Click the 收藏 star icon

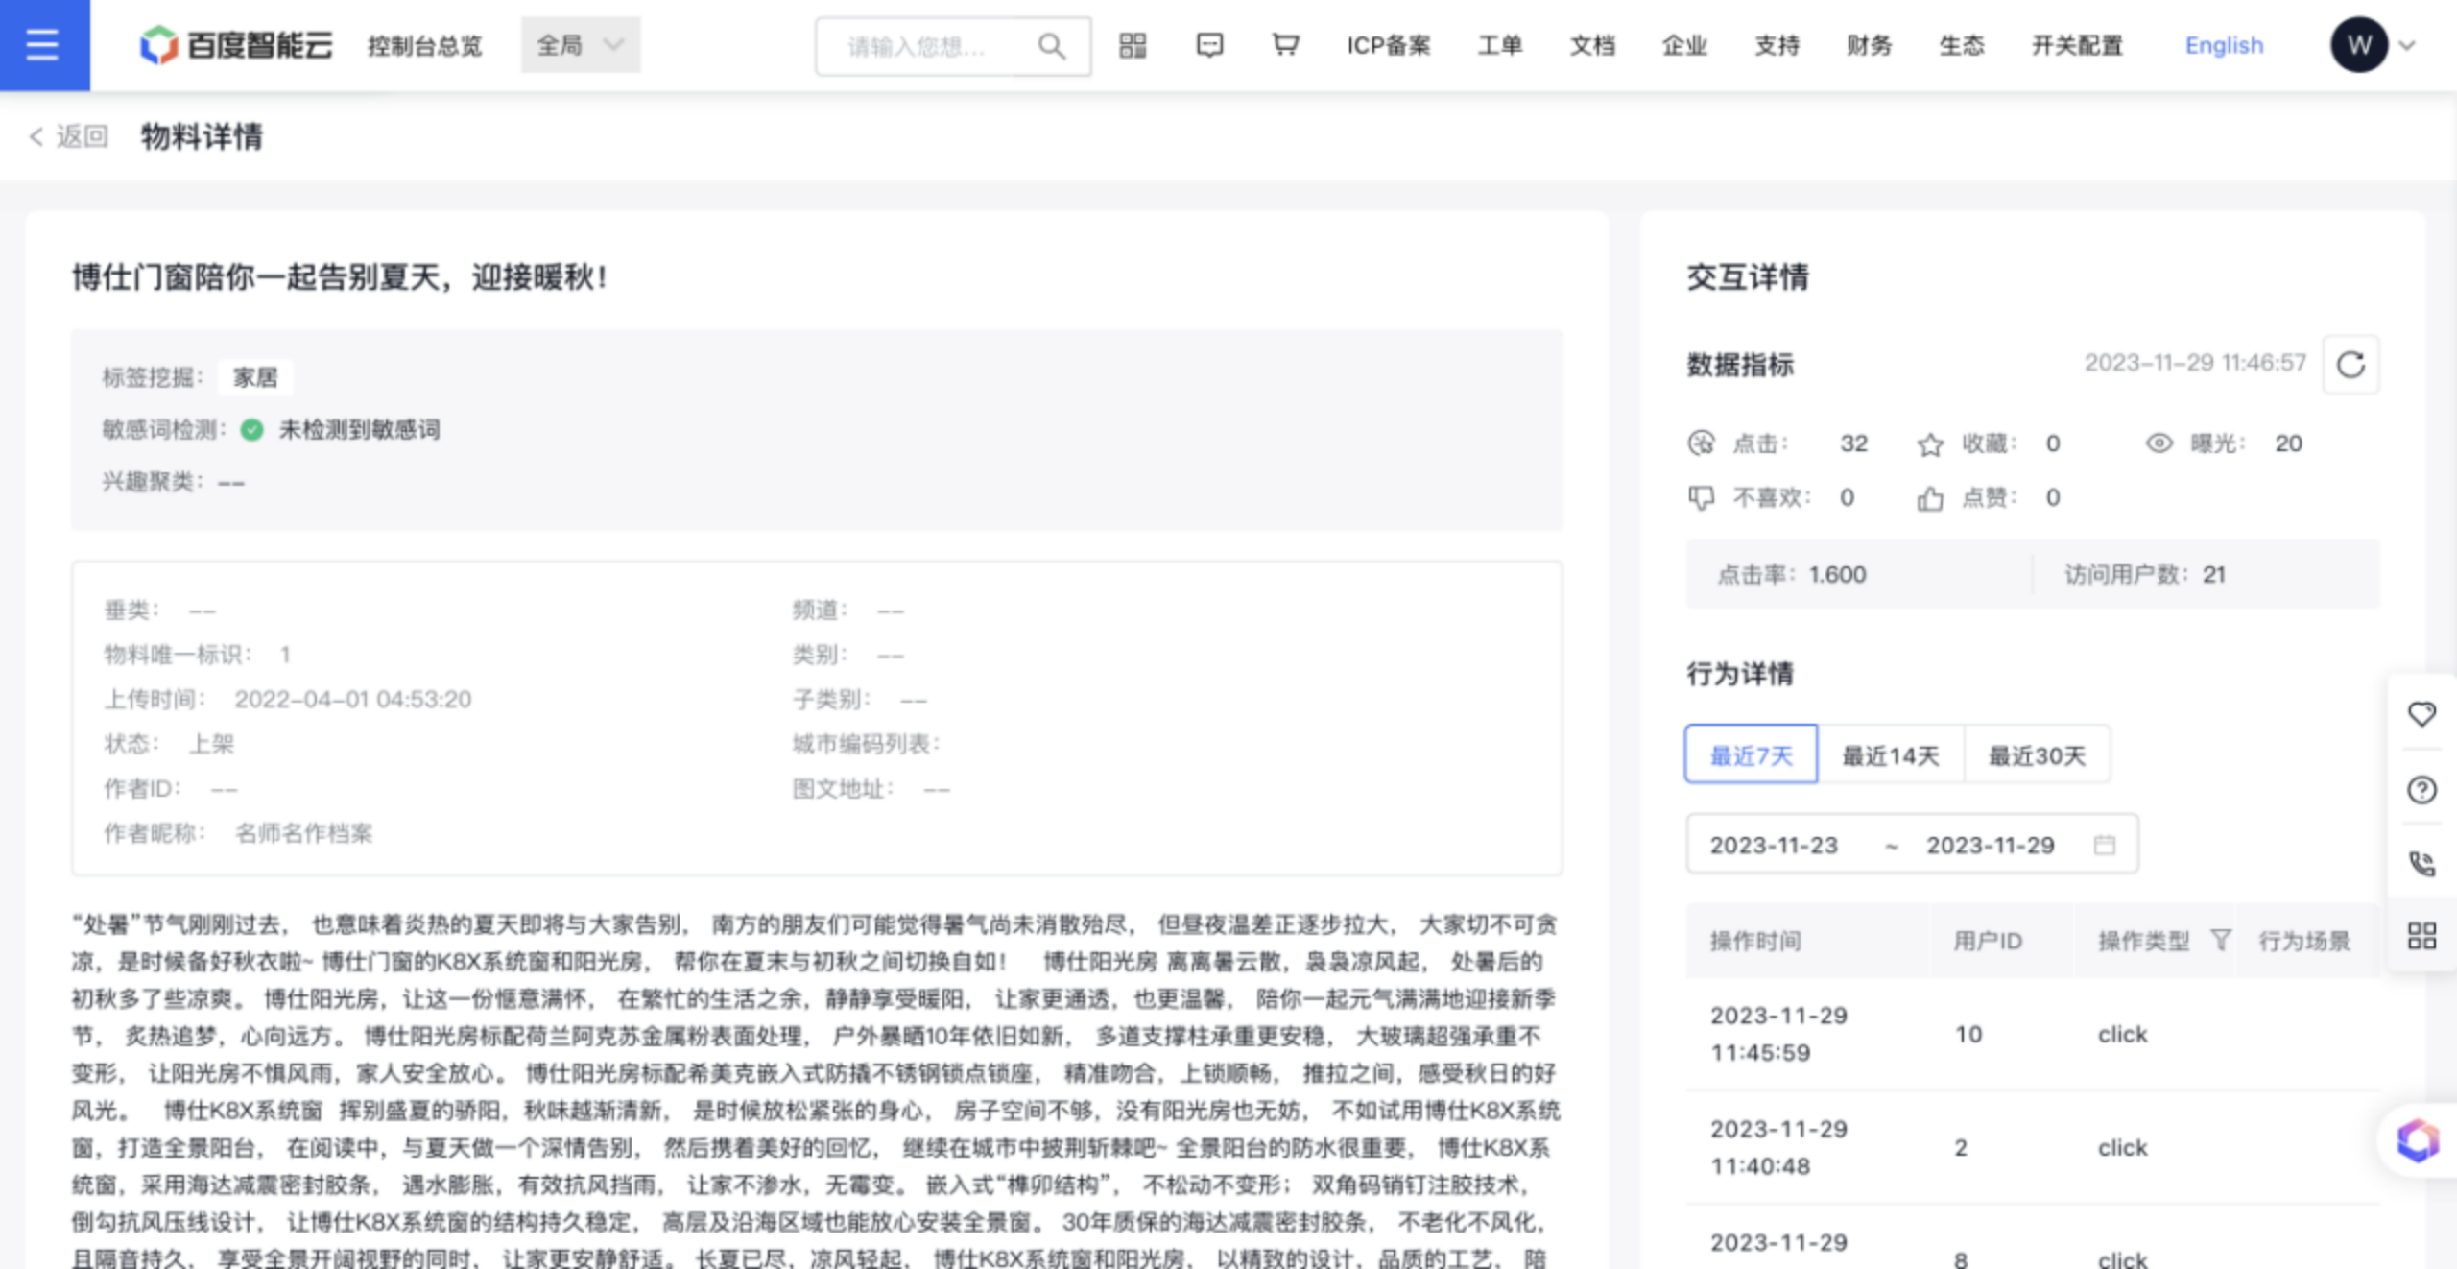(x=1930, y=444)
